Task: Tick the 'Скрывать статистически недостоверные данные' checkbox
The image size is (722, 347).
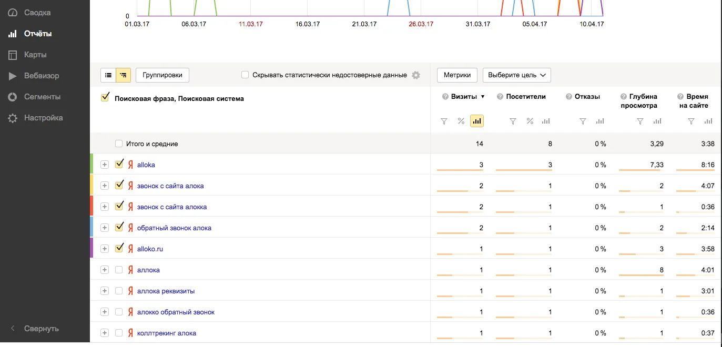Action: pyautogui.click(x=245, y=75)
